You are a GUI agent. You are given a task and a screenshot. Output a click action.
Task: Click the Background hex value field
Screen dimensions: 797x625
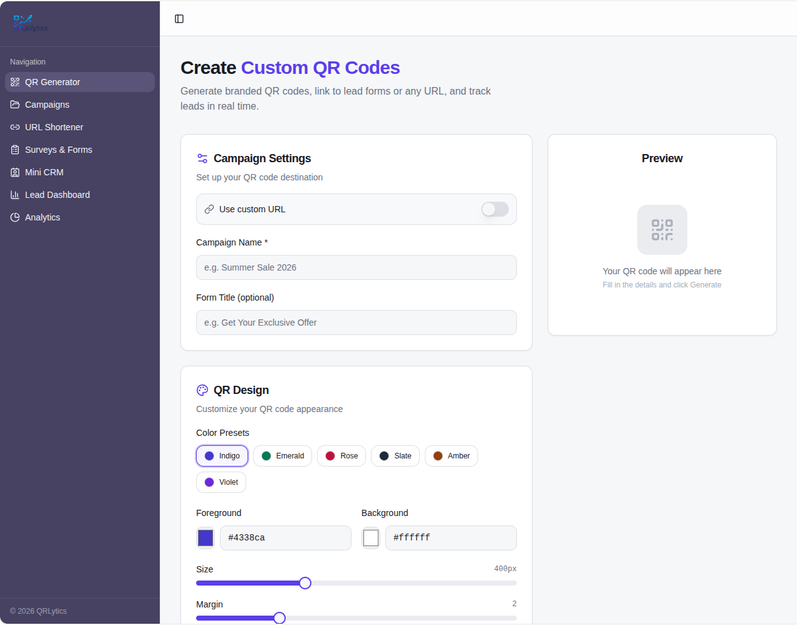[x=451, y=538]
